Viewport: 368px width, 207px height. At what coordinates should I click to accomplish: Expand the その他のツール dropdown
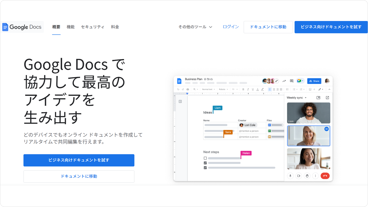[x=195, y=27]
